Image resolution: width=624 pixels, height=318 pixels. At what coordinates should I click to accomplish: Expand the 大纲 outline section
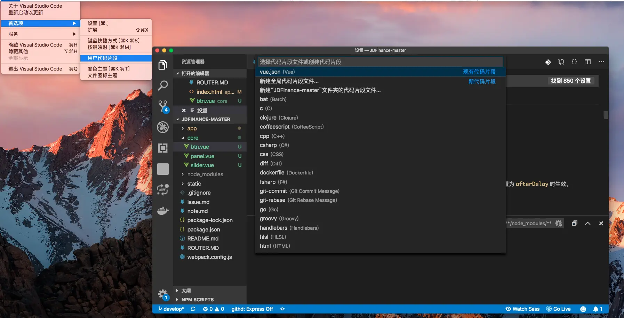point(210,291)
